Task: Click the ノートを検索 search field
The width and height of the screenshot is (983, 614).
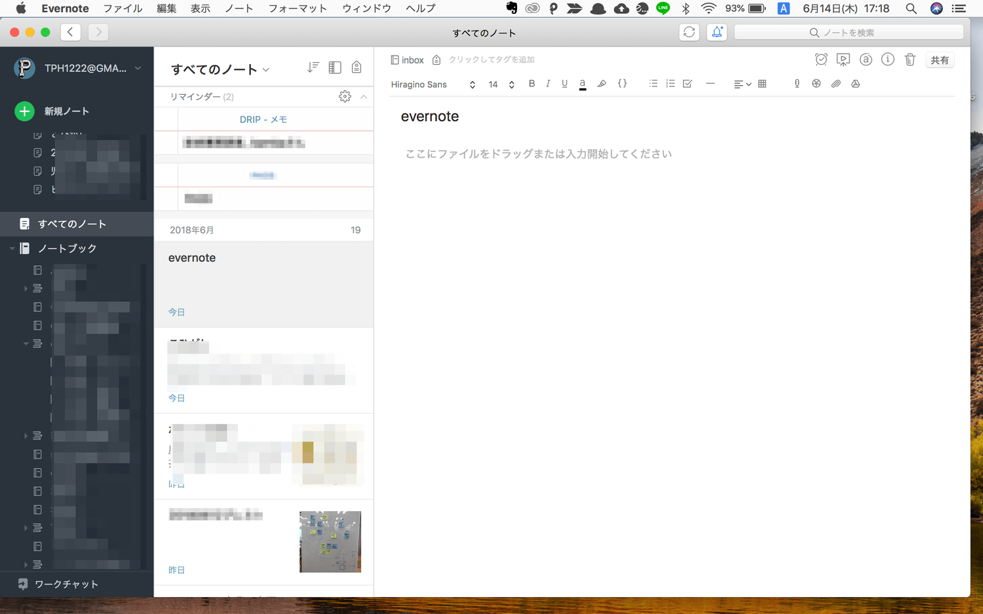Action: coord(849,32)
